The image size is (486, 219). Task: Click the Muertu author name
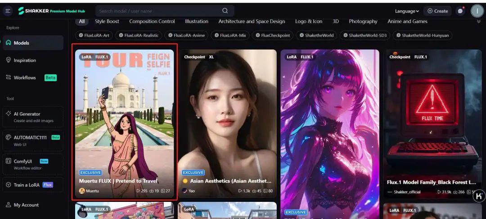tap(92, 191)
